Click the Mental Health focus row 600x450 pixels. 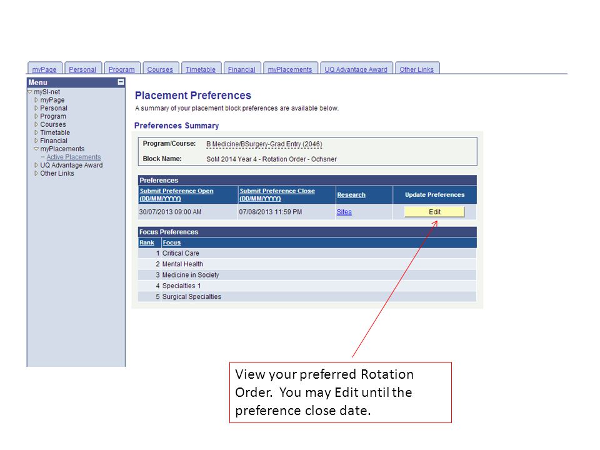307,264
